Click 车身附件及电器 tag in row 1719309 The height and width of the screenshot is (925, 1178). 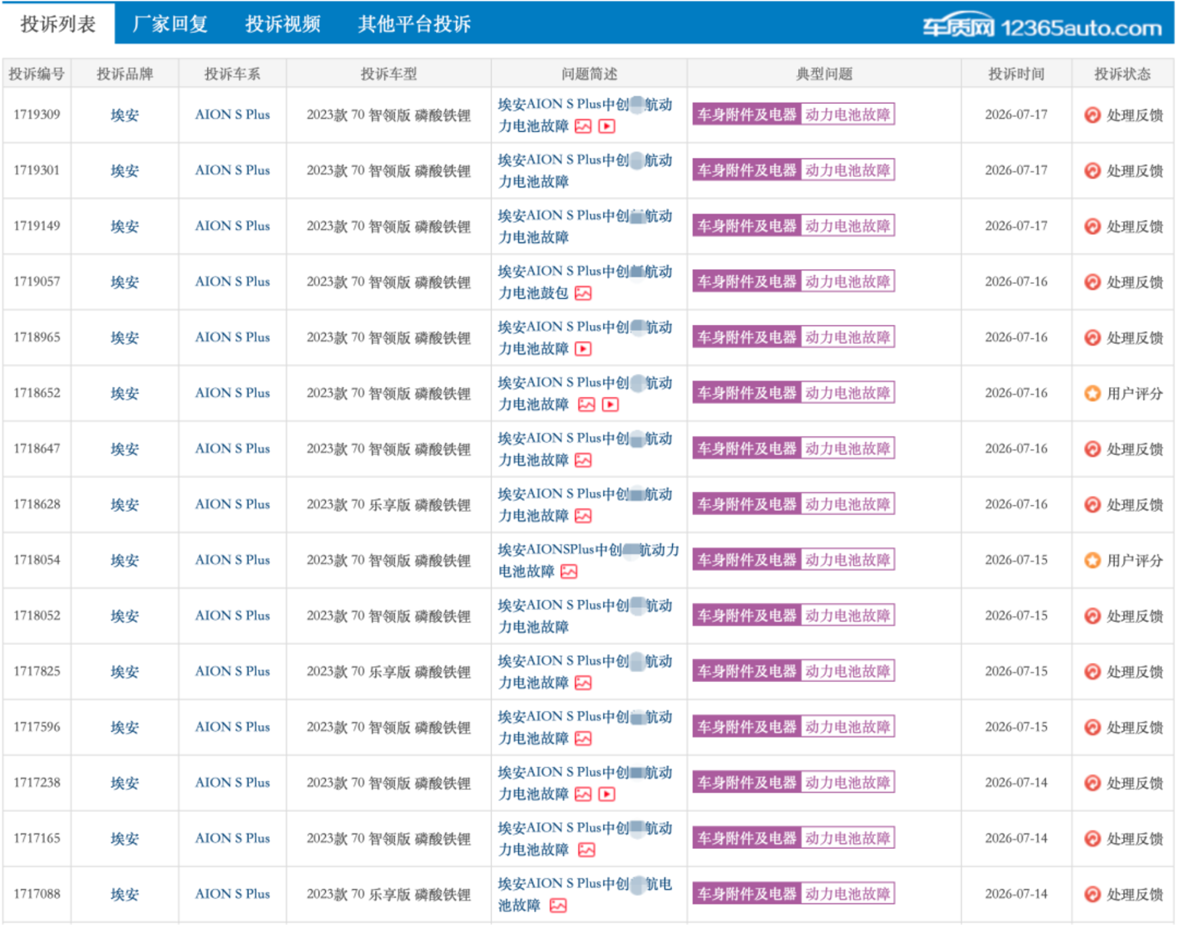point(747,115)
